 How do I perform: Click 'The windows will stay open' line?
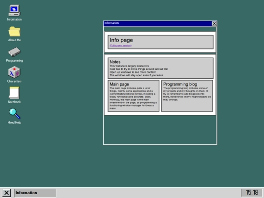[x=136, y=75]
